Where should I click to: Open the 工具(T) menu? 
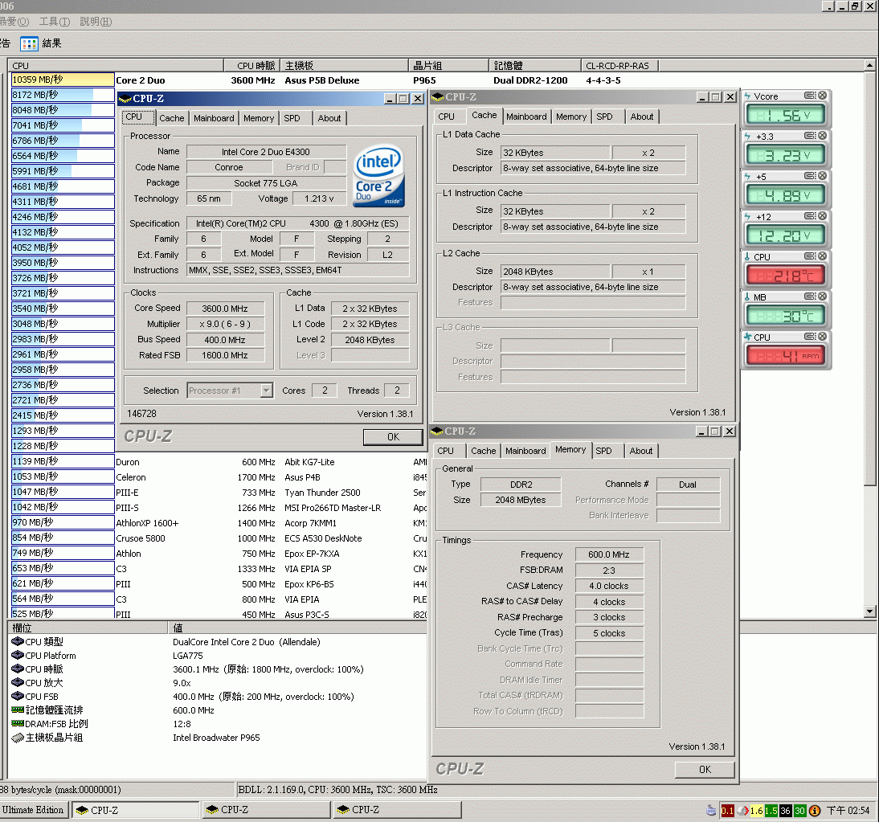(x=55, y=22)
